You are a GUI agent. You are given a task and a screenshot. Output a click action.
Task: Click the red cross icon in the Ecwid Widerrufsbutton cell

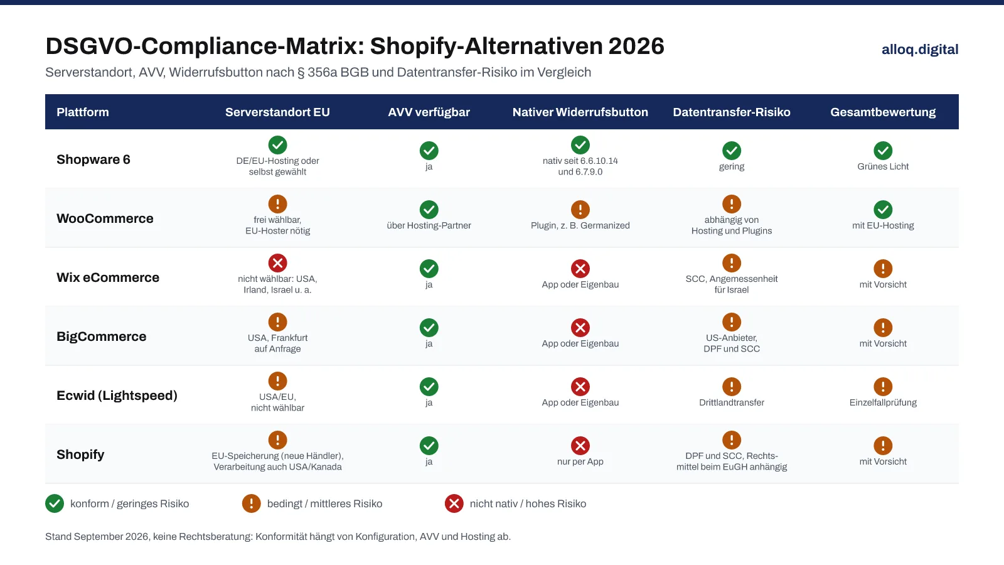click(x=580, y=387)
